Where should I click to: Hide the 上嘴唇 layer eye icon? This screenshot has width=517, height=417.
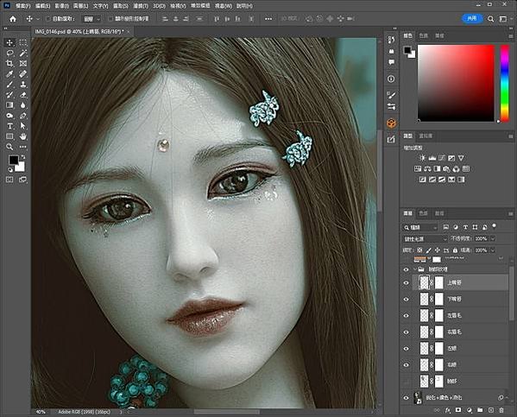406,282
